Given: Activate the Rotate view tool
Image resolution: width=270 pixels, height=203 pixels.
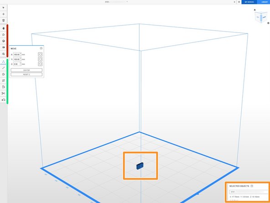Looking at the screenshot, I should click(x=4, y=35).
